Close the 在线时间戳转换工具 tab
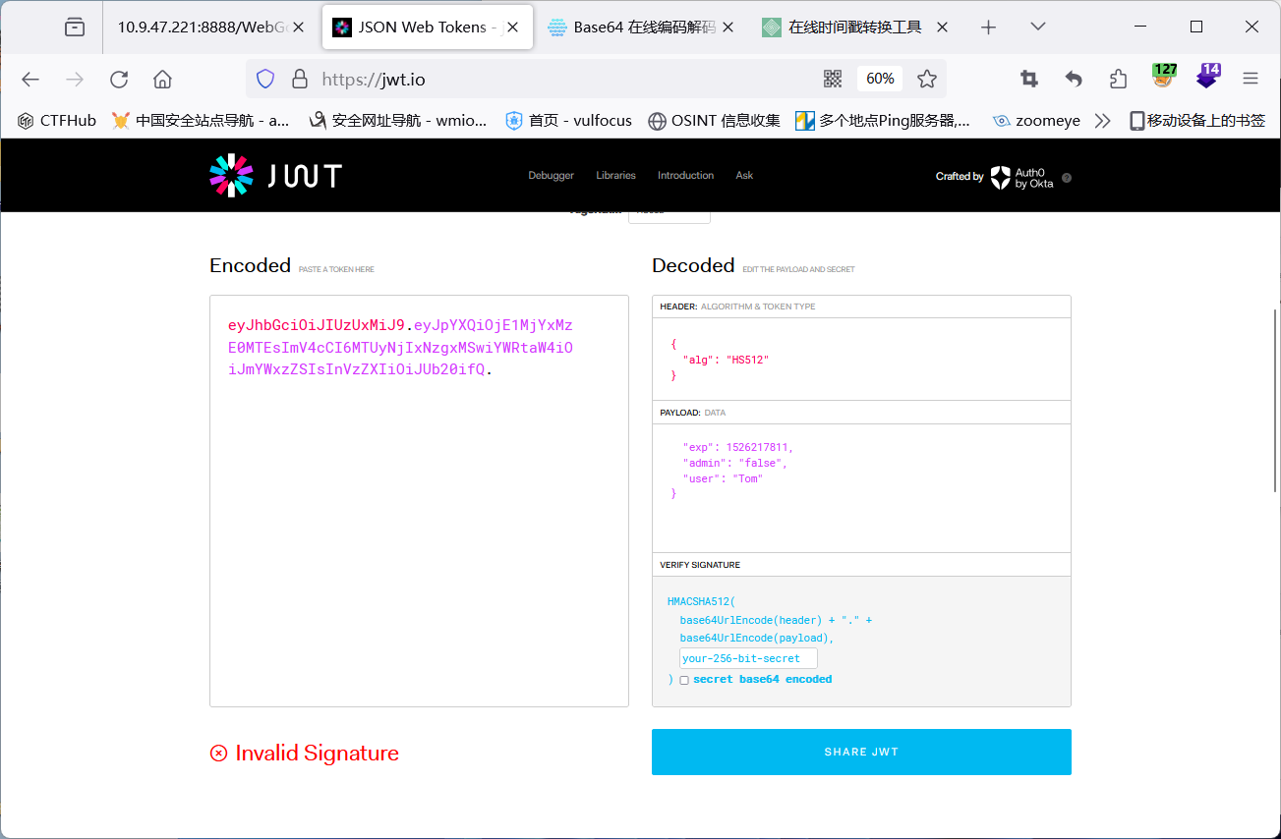 tap(942, 28)
